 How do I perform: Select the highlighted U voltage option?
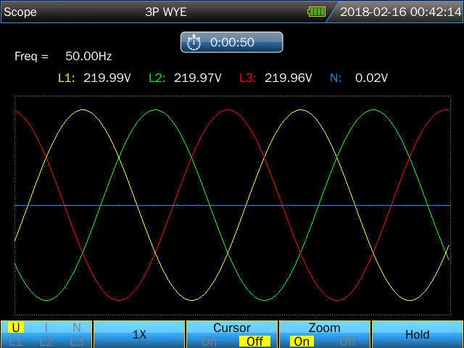point(16,328)
